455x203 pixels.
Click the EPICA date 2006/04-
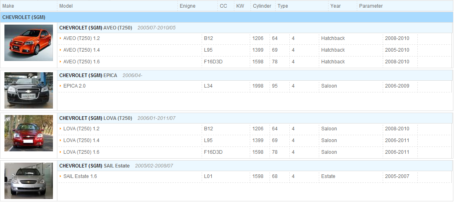(x=132, y=75)
